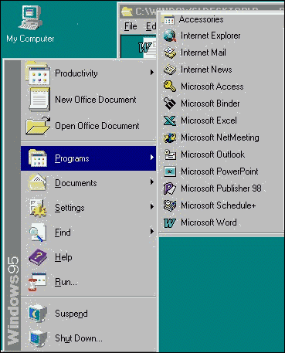
Task: Click the Settings control panel icon
Action: coord(38,208)
